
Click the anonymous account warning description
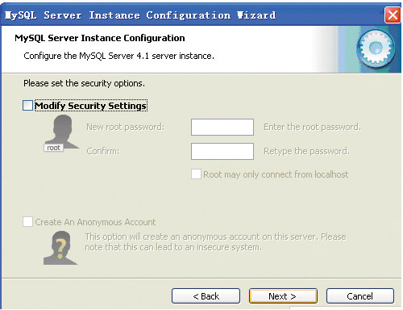pyautogui.click(x=215, y=242)
